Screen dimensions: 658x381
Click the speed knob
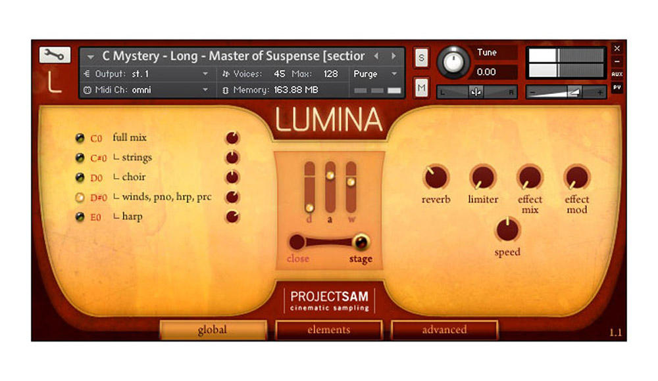point(507,230)
